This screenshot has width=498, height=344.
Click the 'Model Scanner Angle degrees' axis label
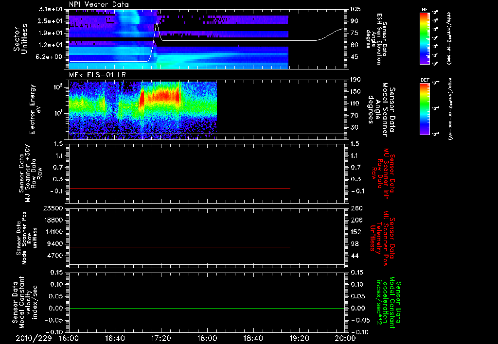[x=381, y=110]
